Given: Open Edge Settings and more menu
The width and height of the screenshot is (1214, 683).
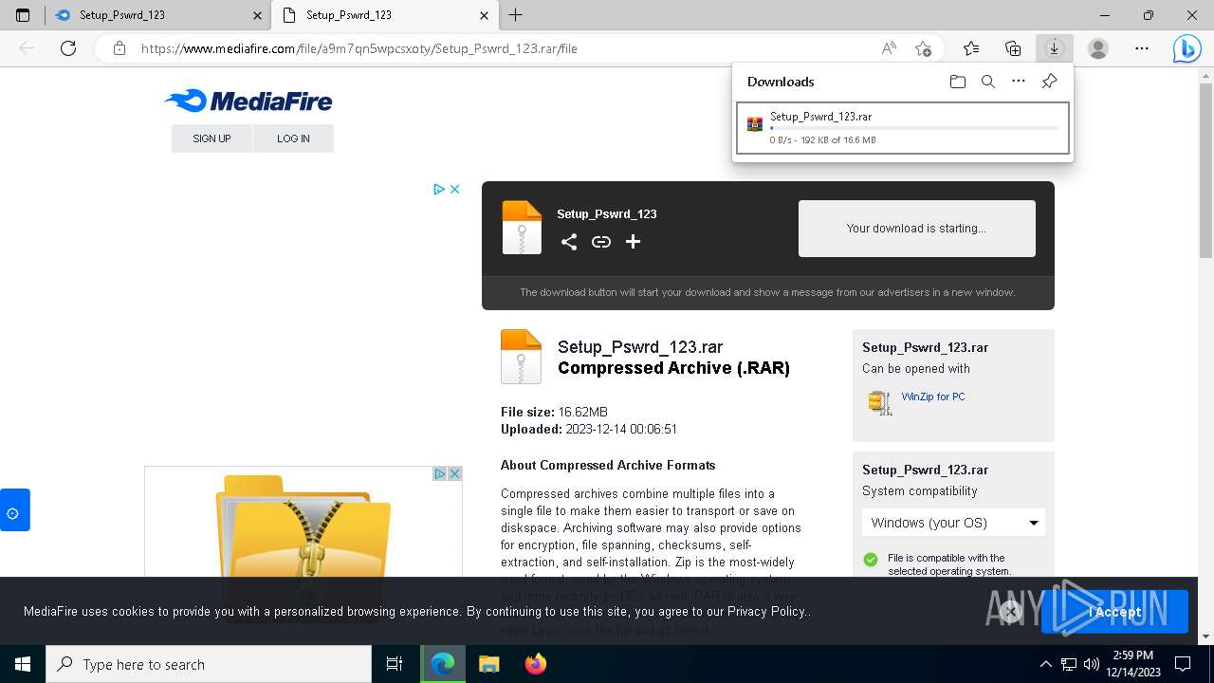Looking at the screenshot, I should point(1142,48).
